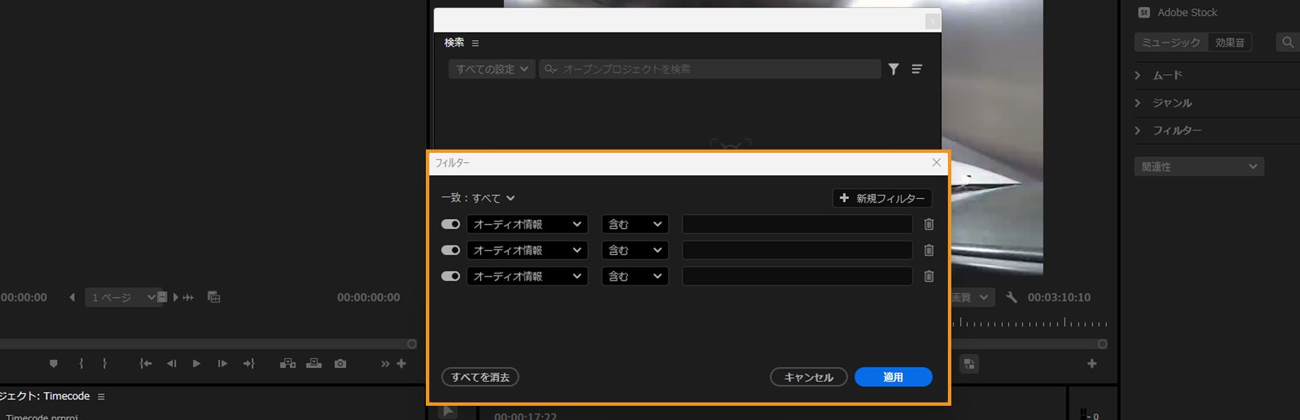Open 関連性 sort dropdown
1300x420 pixels.
[x=1199, y=167]
